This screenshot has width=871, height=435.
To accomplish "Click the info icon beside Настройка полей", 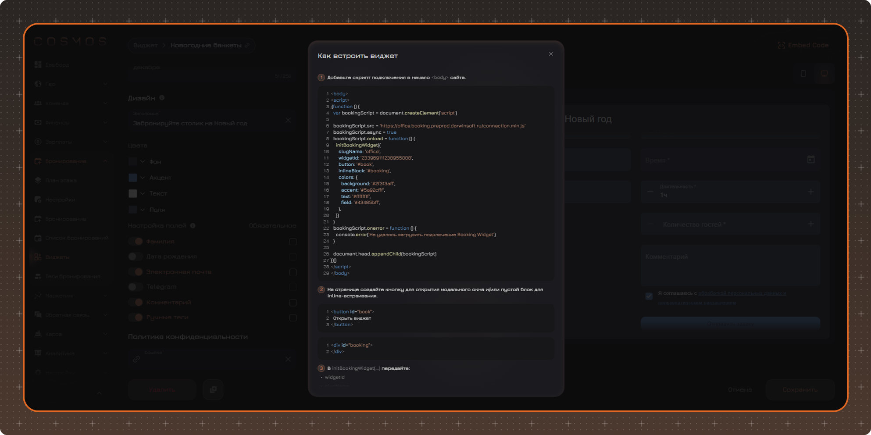I will (193, 225).
